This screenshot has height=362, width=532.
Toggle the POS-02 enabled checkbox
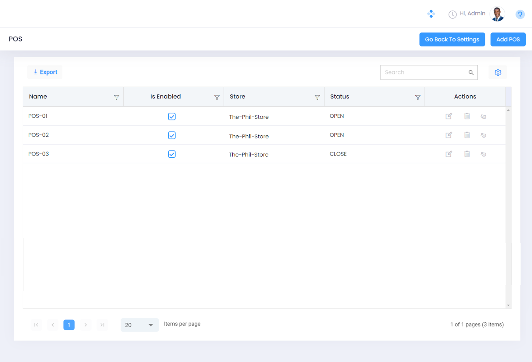tap(172, 135)
